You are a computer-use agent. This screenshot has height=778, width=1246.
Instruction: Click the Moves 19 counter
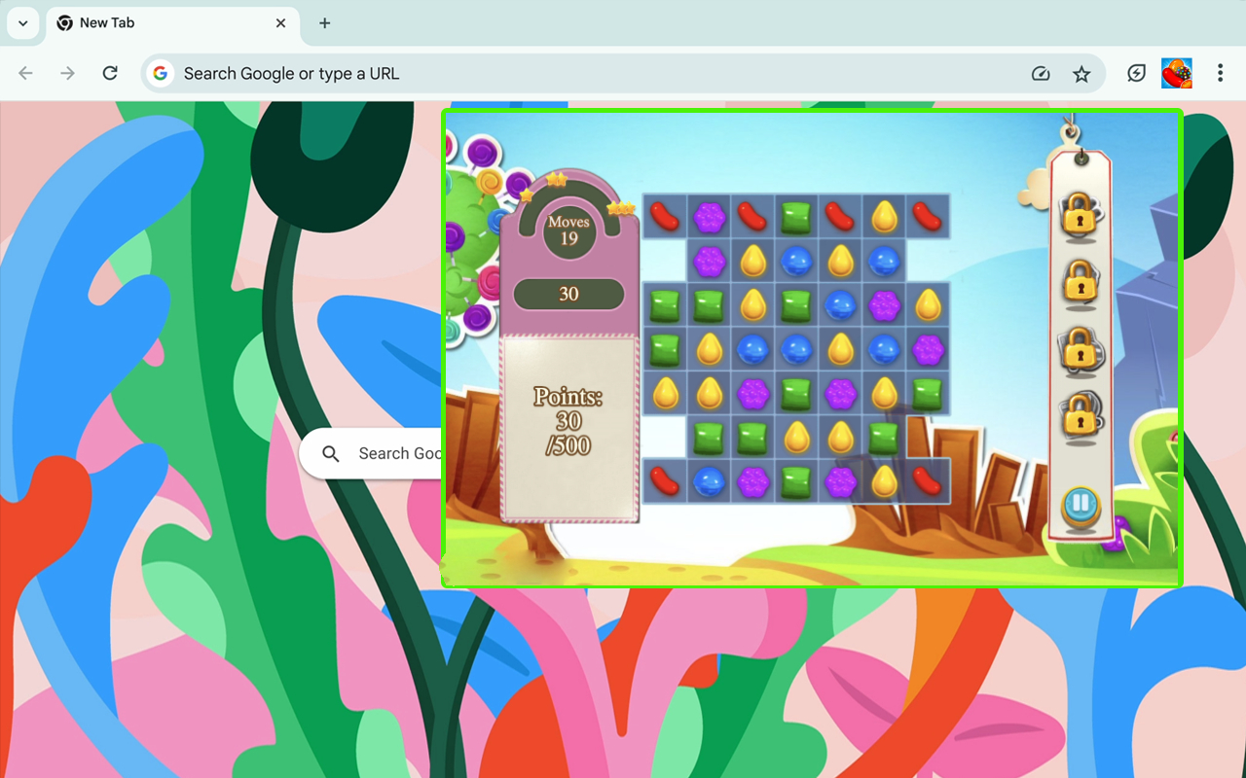point(568,230)
